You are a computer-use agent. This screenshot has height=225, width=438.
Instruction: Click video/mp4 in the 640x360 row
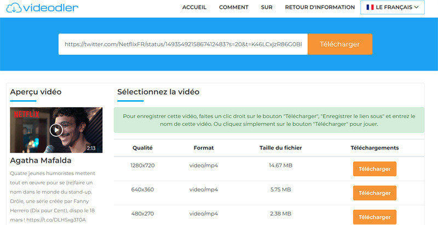click(x=204, y=189)
